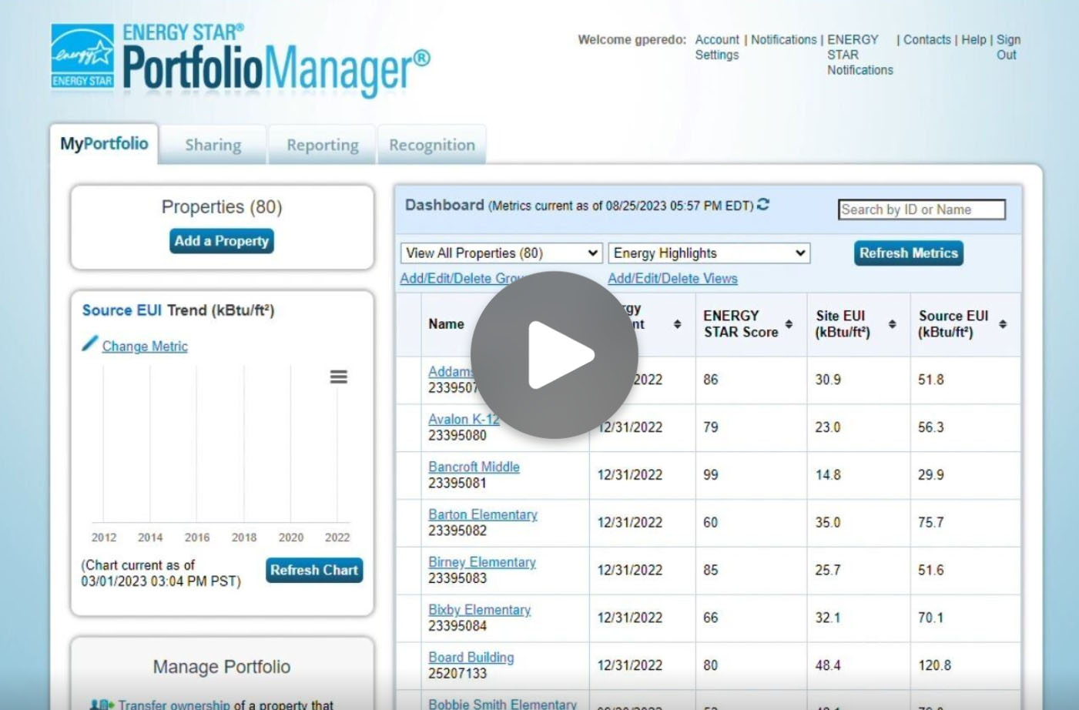This screenshot has width=1079, height=710.
Task: Sort by Site EUI column arrows
Action: pos(892,324)
